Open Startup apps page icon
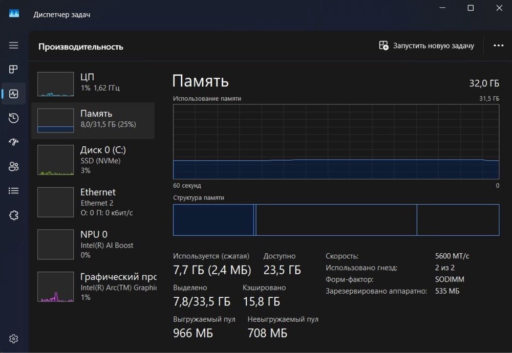The width and height of the screenshot is (512, 353). [13, 142]
